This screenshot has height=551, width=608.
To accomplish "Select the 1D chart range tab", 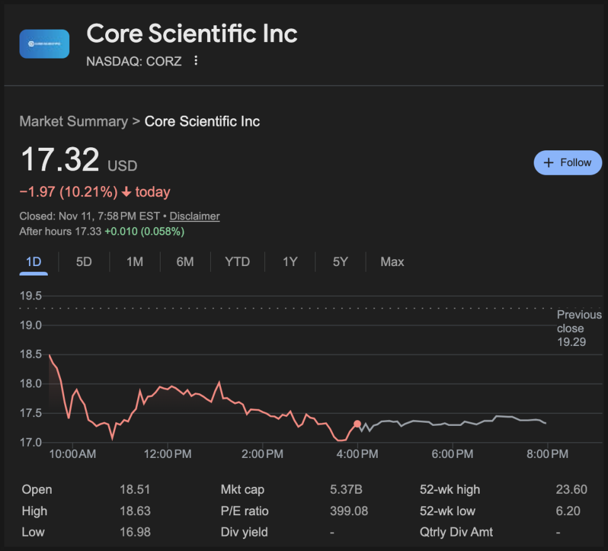I will click(x=33, y=262).
